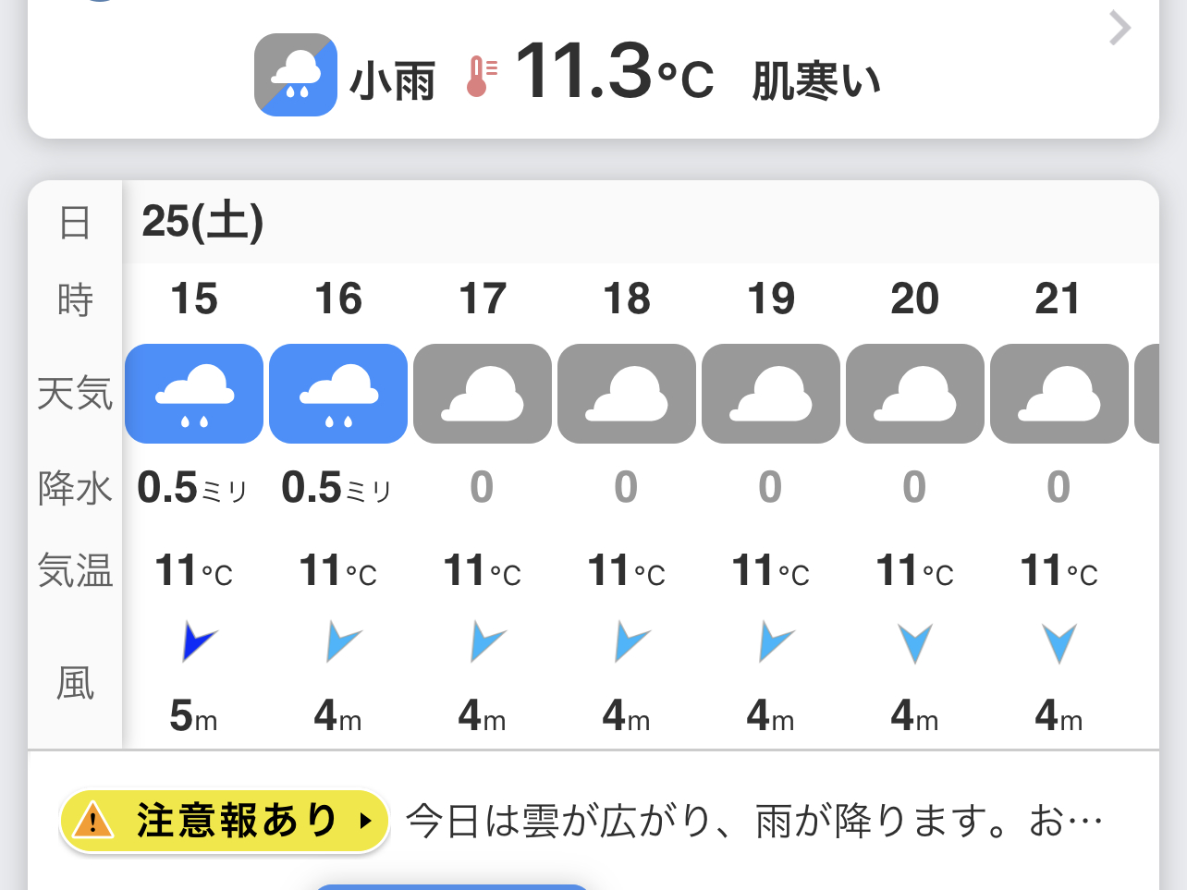Expand the truncated forecast text 今日は雲が広がり
The image size is (1187, 890).
(x=753, y=821)
